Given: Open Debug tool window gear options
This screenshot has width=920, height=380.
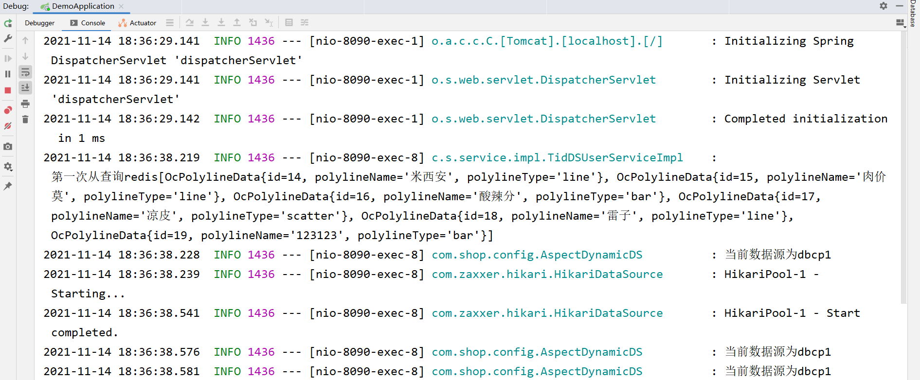Looking at the screenshot, I should point(884,6).
